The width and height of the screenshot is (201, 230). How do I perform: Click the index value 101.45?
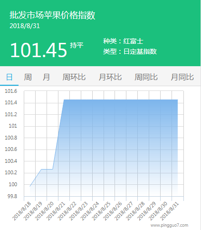pyautogui.click(x=38, y=50)
